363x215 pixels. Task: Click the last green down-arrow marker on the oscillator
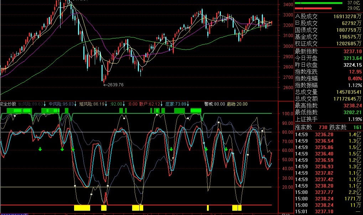click(226, 149)
